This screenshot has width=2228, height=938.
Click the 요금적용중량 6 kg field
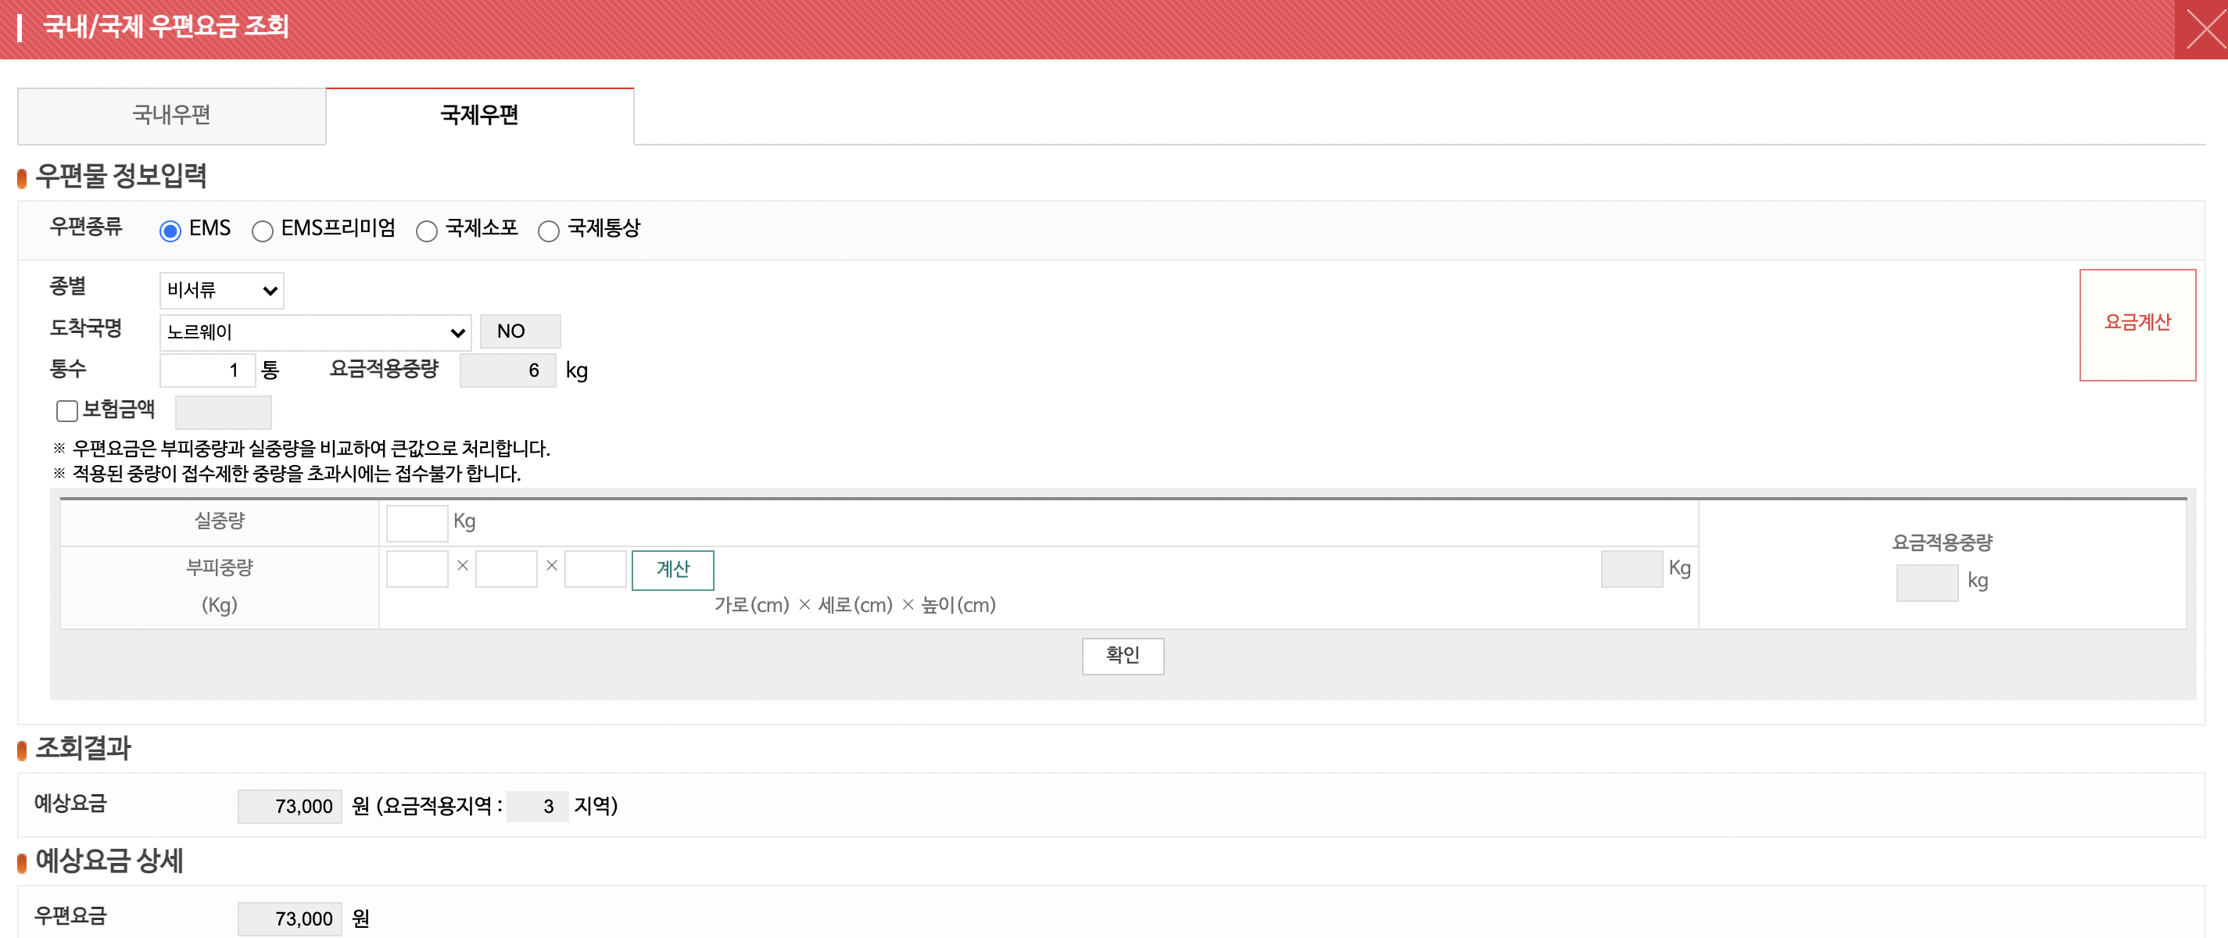tap(507, 370)
